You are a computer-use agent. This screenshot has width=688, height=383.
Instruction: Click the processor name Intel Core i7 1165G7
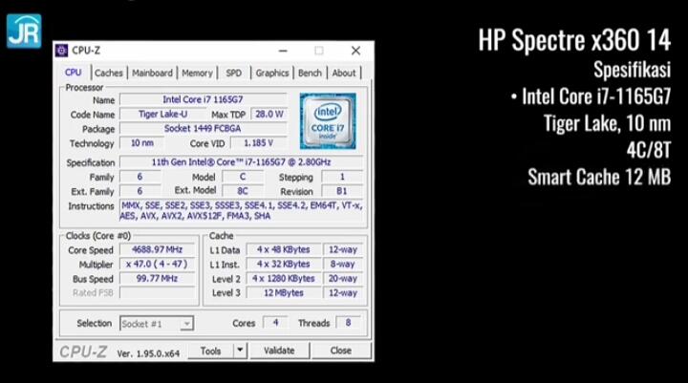tap(203, 99)
